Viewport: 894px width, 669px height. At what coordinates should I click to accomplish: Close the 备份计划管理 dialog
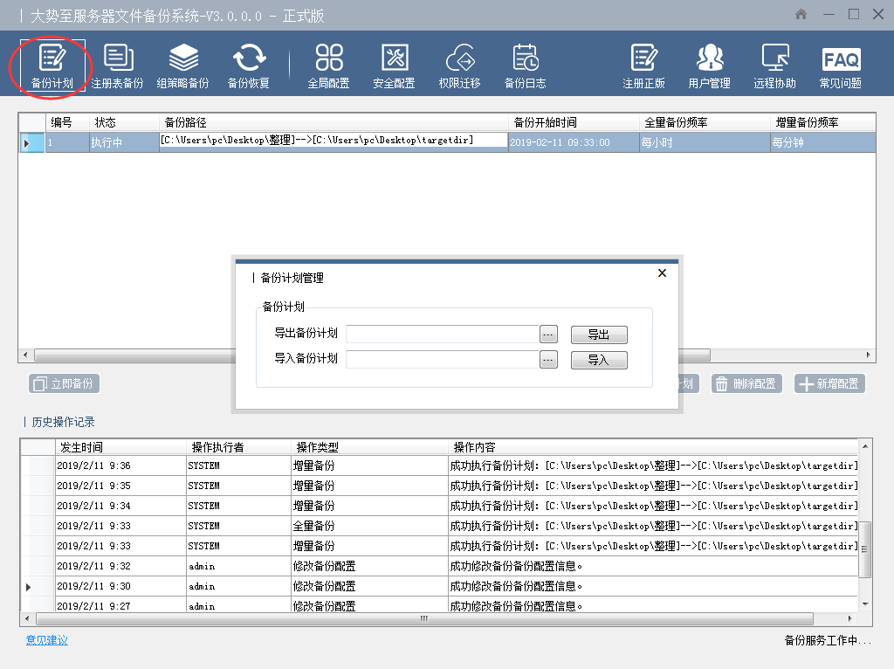pos(662,273)
